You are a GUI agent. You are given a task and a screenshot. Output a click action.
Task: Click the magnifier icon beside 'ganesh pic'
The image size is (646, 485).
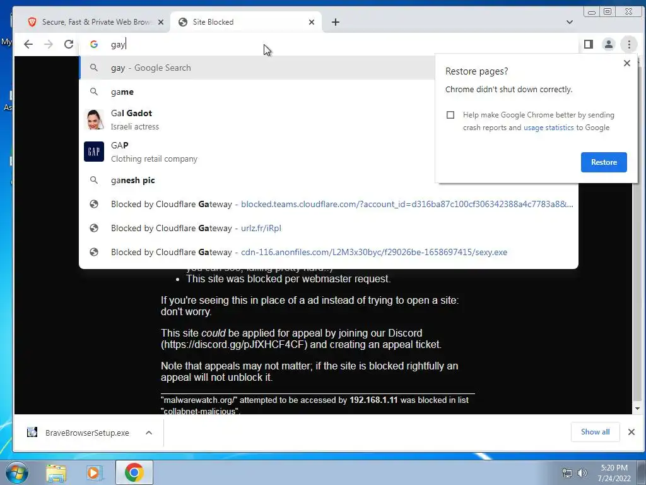(94, 180)
